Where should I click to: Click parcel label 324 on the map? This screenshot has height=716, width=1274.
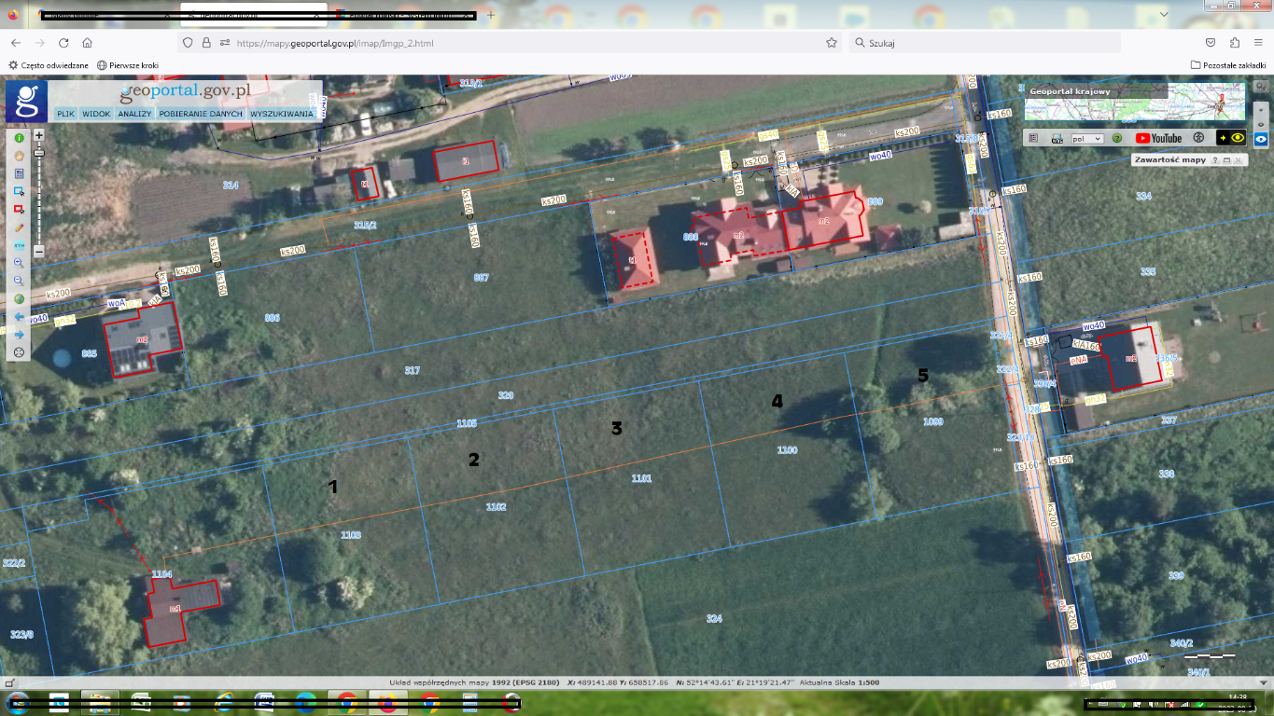[714, 619]
